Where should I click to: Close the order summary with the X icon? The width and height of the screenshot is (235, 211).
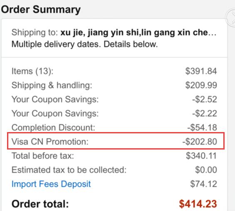coord(231,18)
